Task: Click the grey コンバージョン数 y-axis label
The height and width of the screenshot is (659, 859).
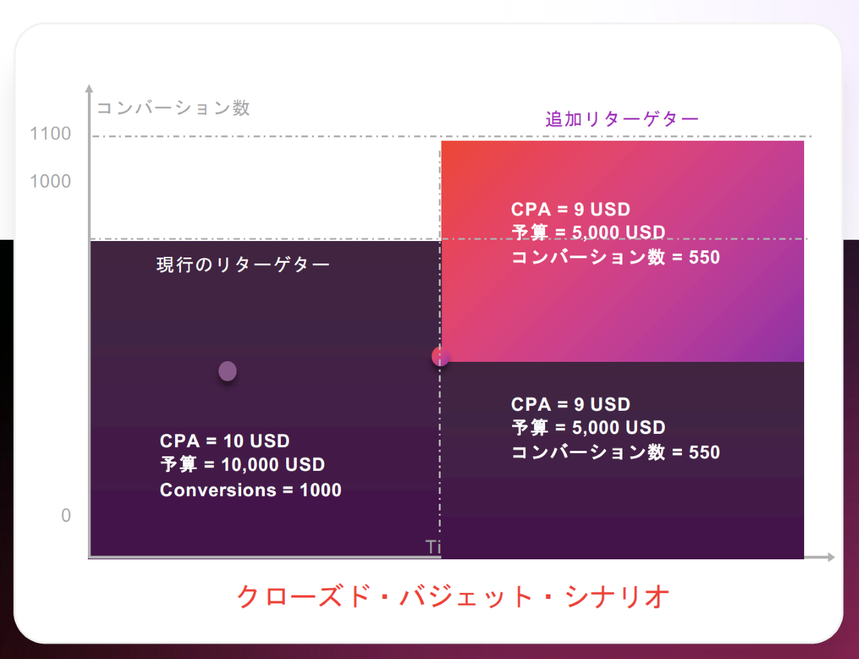Action: [173, 108]
